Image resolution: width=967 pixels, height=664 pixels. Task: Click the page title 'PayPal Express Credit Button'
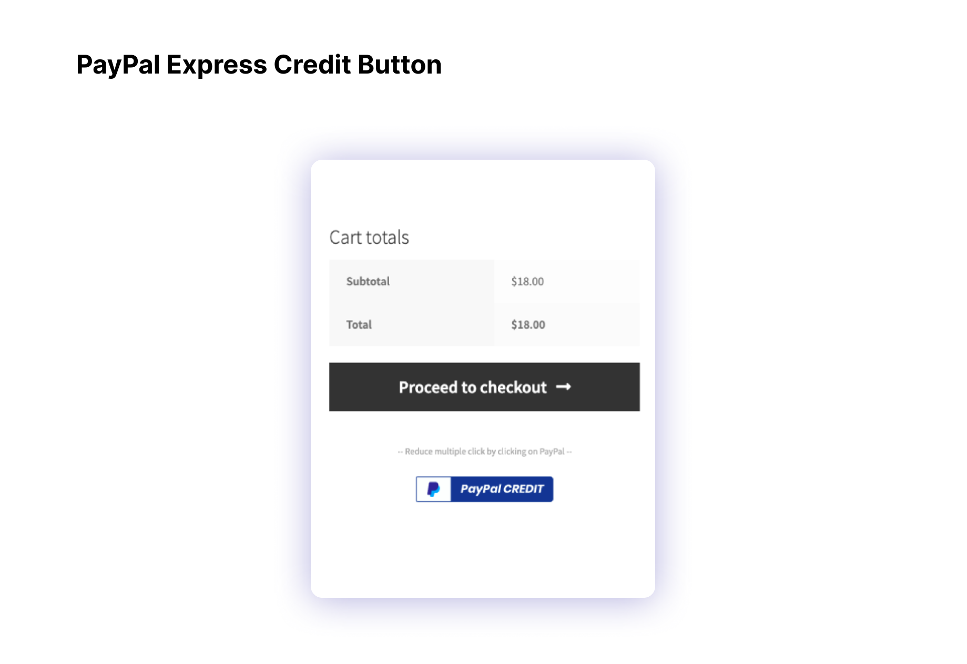click(259, 65)
